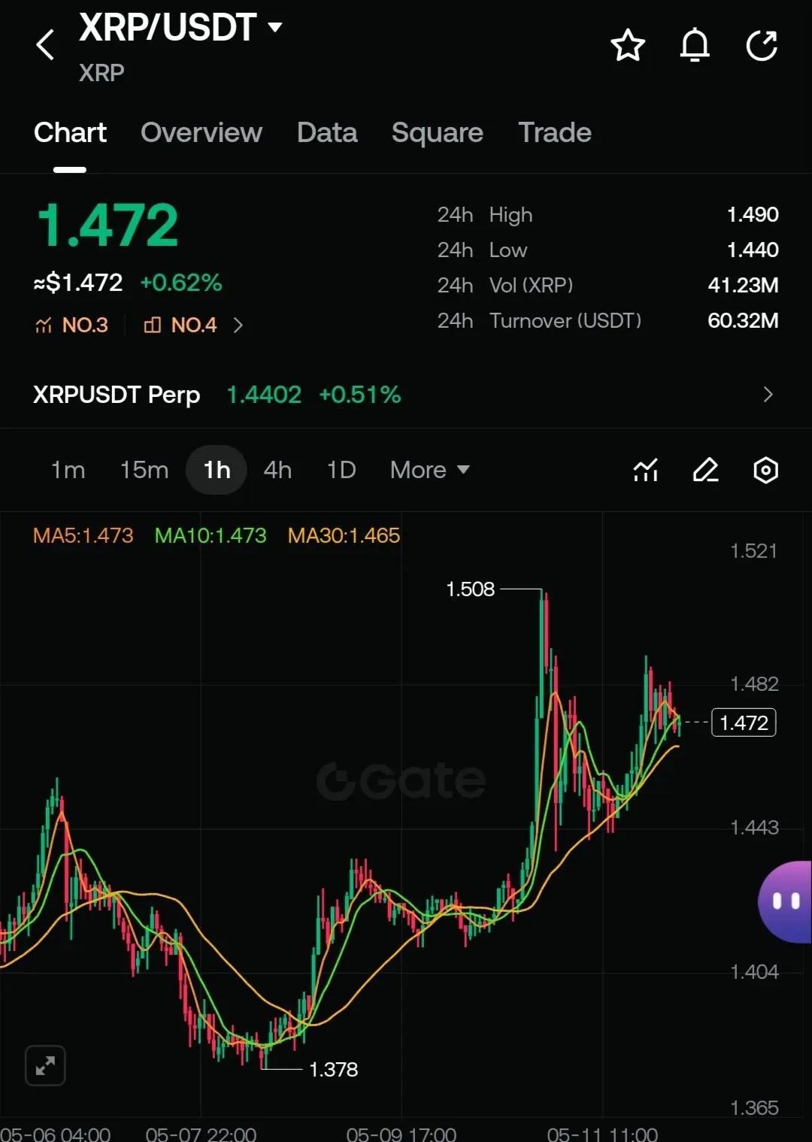This screenshot has height=1142, width=812.
Task: Tap the 1.508 high price marker
Action: tap(471, 589)
